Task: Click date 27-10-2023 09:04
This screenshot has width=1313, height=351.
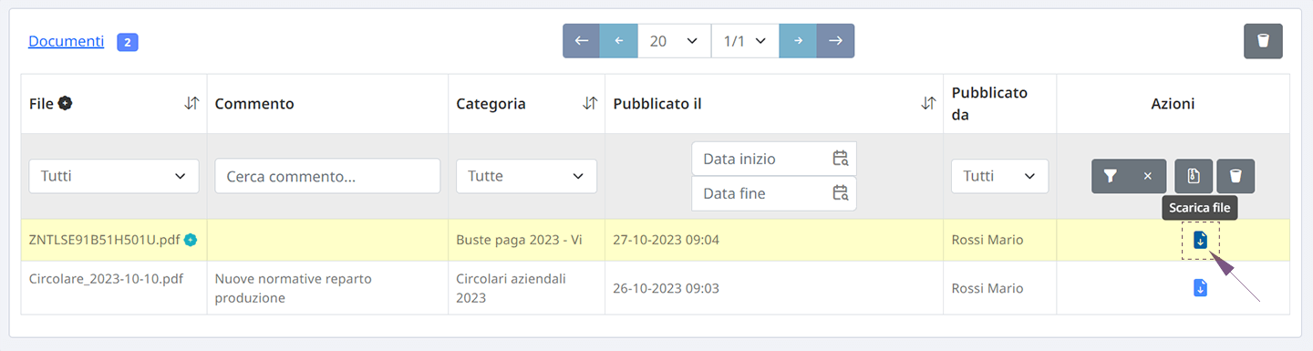Action: pos(666,240)
